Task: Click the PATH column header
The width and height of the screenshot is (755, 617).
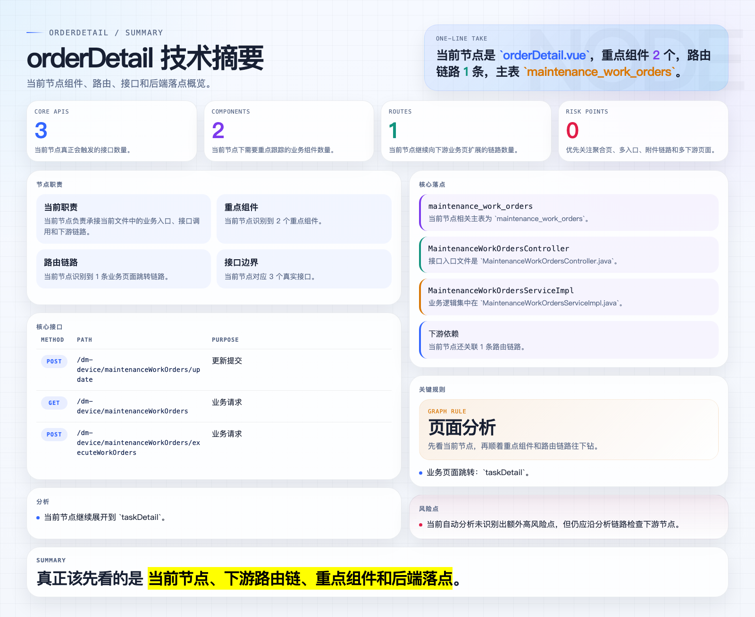Action: [84, 340]
